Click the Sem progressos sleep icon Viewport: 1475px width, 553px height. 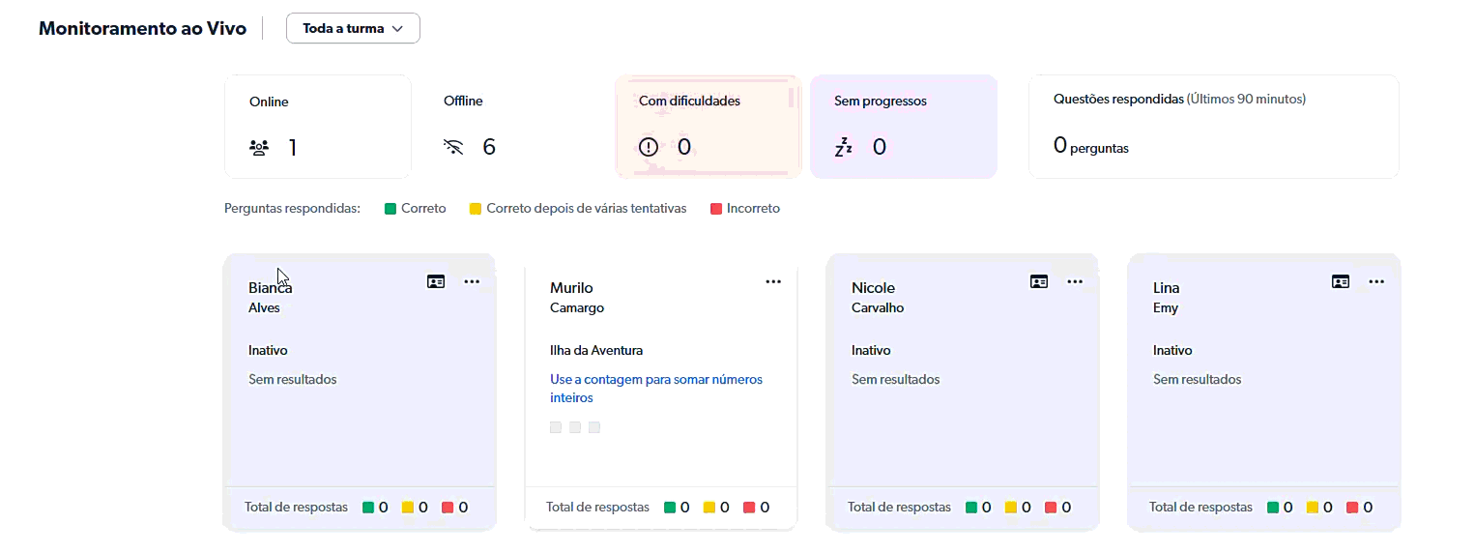(843, 147)
